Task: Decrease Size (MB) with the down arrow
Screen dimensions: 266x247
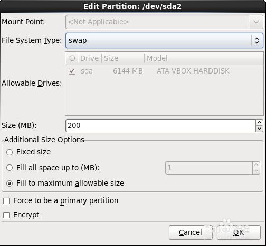Action: [259, 129]
